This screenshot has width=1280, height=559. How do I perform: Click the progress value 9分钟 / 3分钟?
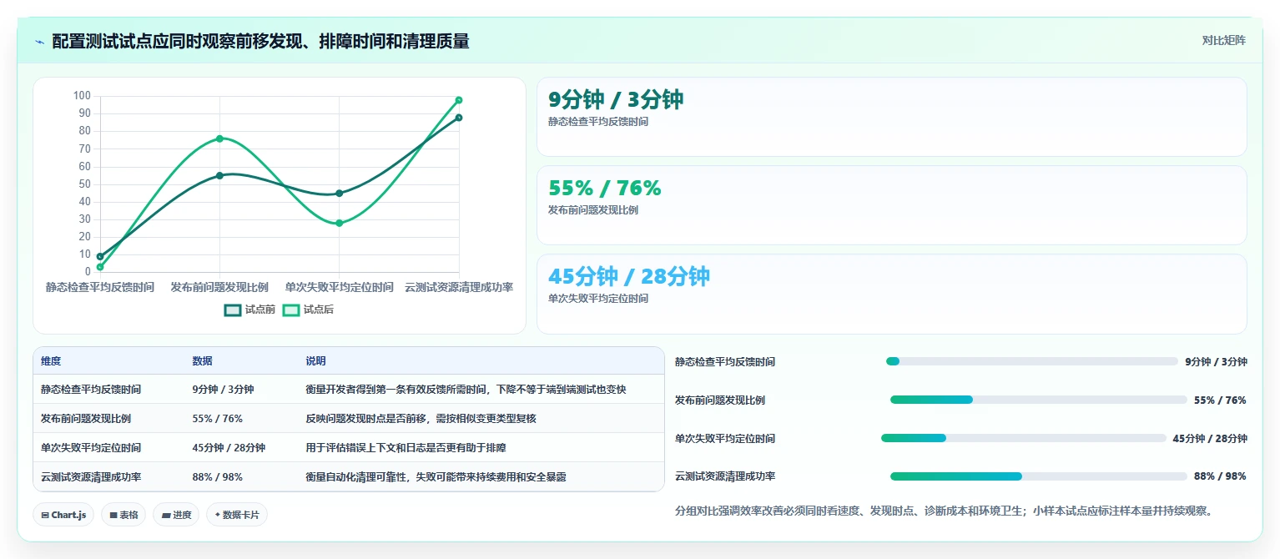point(1216,361)
